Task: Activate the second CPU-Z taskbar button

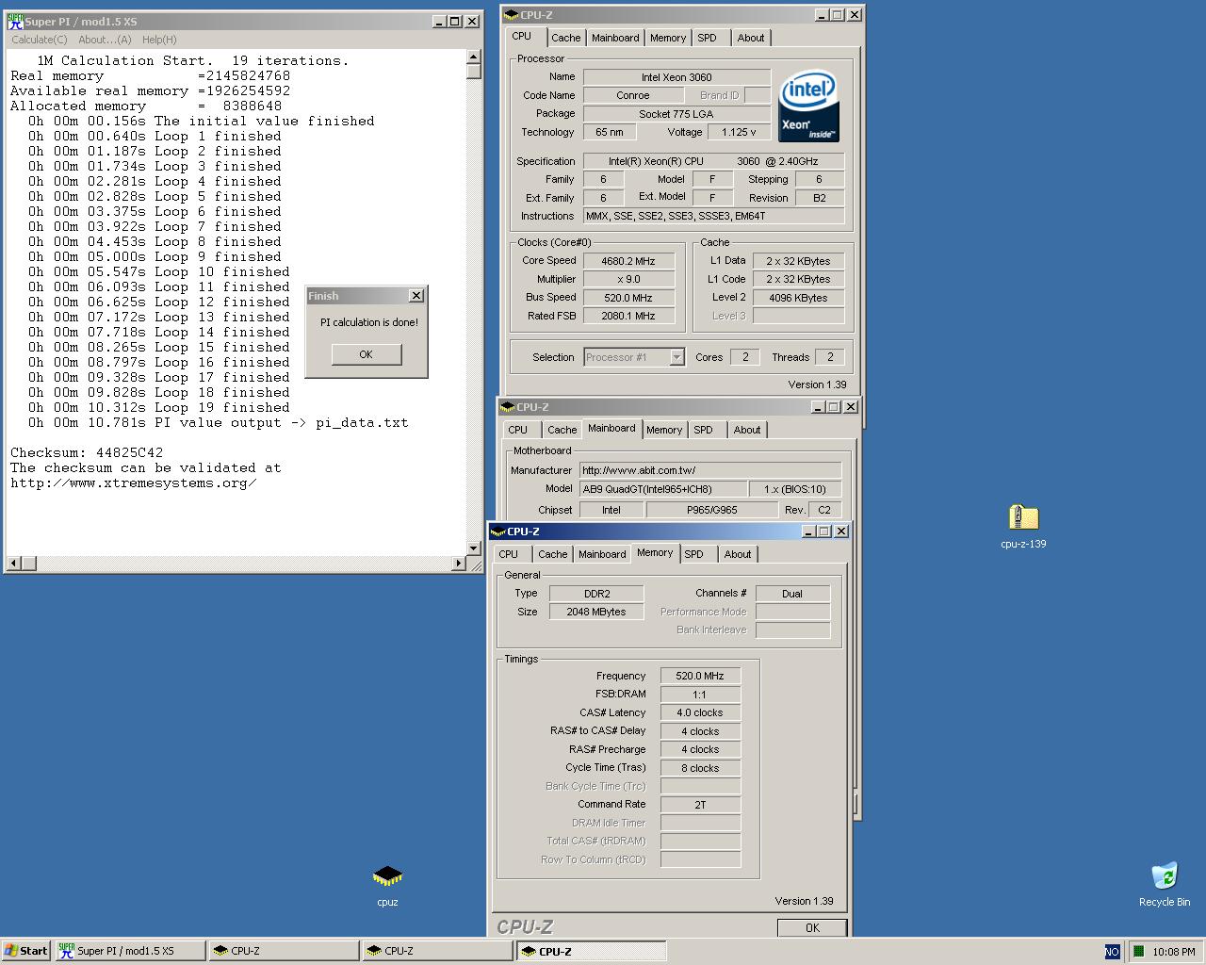Action: [437, 951]
